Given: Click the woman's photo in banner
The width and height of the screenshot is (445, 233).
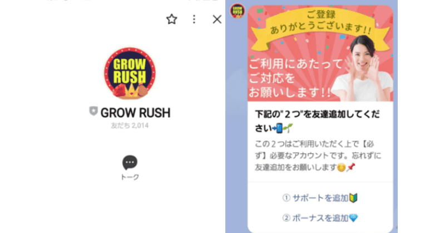Looking at the screenshot, I should (363, 69).
